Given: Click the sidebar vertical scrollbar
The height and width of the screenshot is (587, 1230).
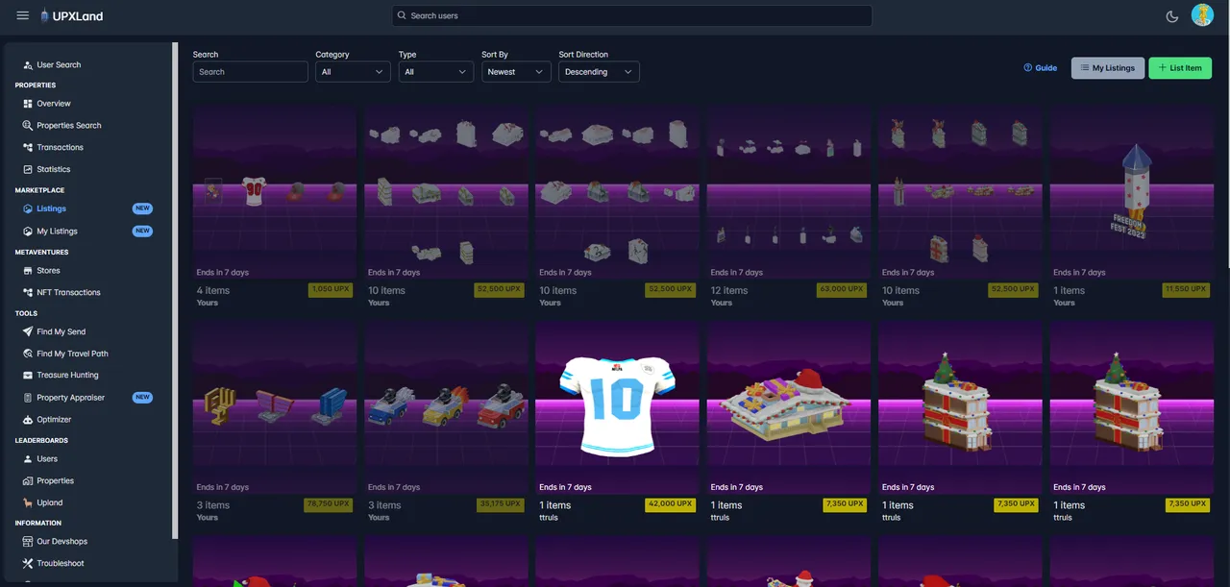Looking at the screenshot, I should point(175,290).
